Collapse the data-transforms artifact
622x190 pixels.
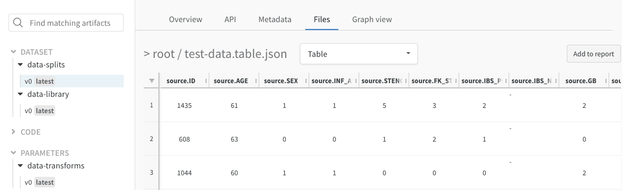click(21, 166)
